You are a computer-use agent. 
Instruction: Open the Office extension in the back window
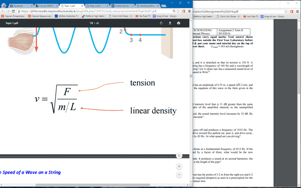(x=292, y=12)
